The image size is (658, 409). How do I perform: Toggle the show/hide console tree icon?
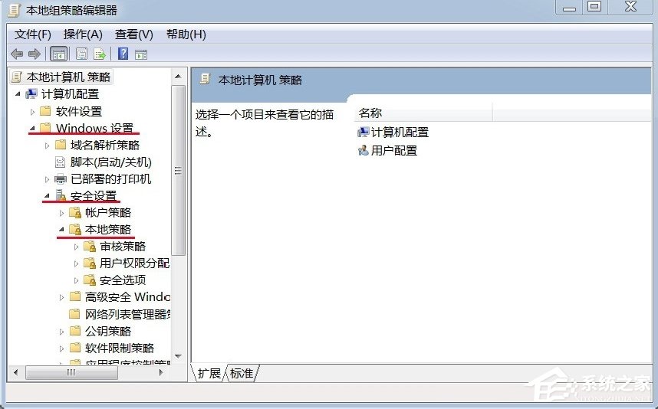pos(58,54)
